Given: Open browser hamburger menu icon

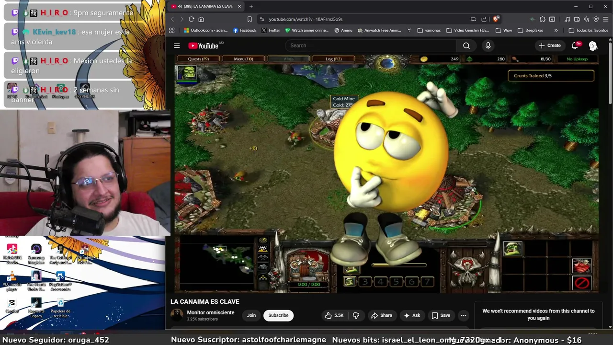Looking at the screenshot, I should coord(606,19).
